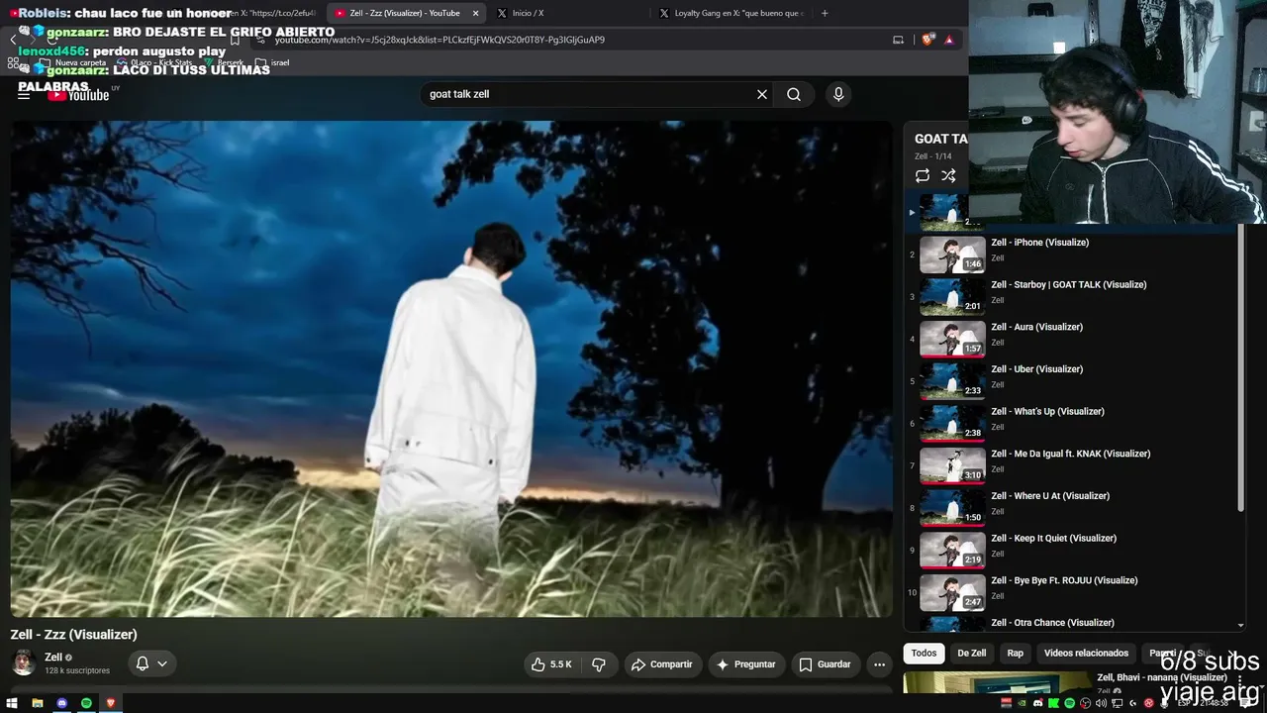This screenshot has height=713, width=1267.
Task: Toggle playlist loop
Action: point(923,175)
